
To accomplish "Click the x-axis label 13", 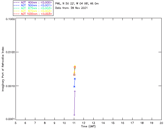I will click(x=93, y=123).
